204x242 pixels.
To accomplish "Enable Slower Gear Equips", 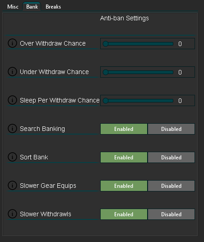I will (124, 186).
